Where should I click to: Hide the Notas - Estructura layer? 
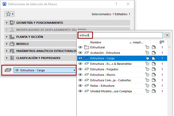tap(81, 86)
